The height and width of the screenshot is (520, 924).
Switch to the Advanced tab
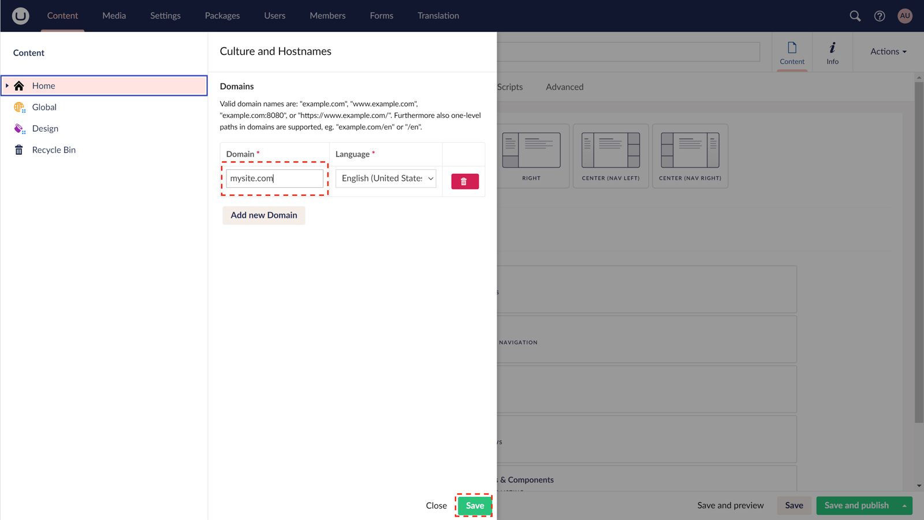tap(564, 87)
